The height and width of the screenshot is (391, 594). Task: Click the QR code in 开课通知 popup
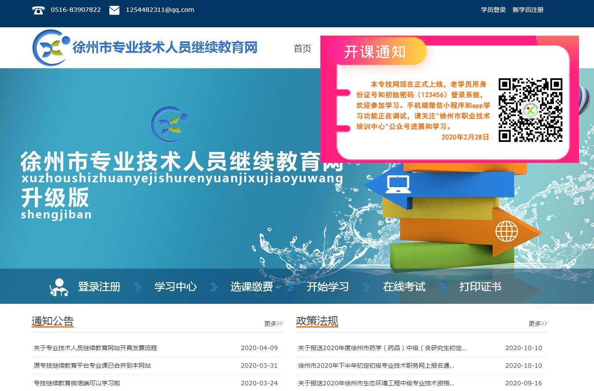coord(531,110)
